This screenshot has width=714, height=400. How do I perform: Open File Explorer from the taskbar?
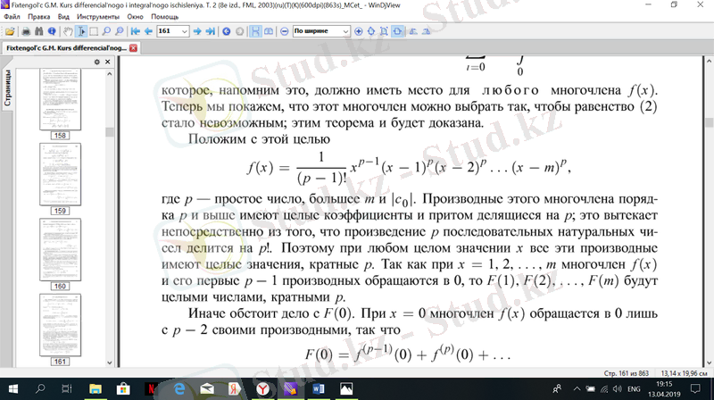pos(95,388)
